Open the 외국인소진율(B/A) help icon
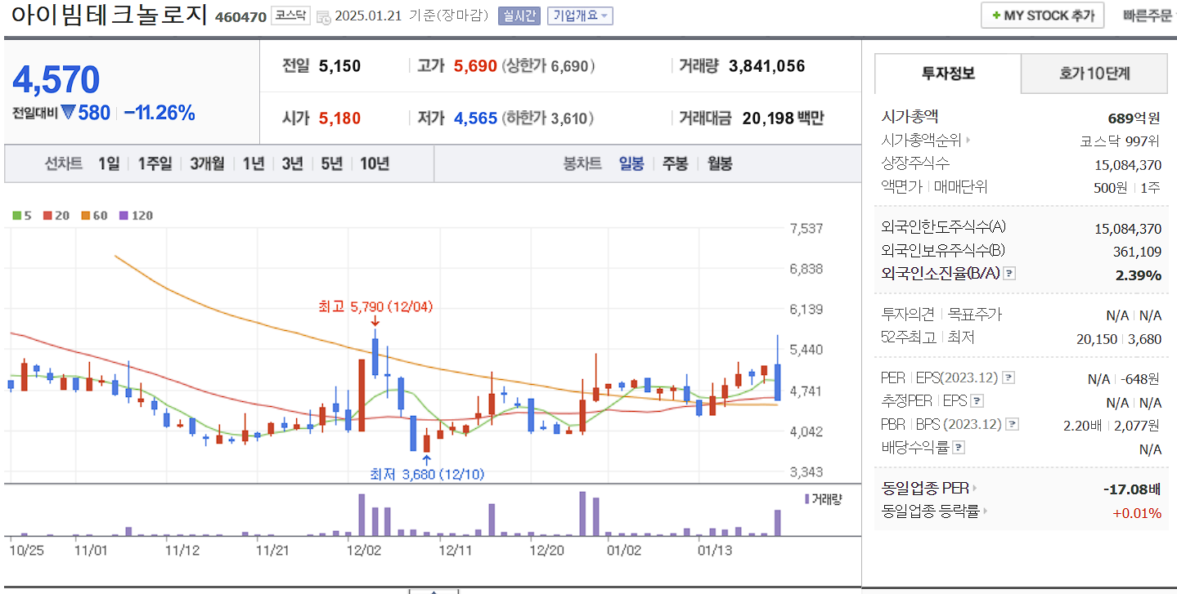 pyautogui.click(x=1009, y=274)
